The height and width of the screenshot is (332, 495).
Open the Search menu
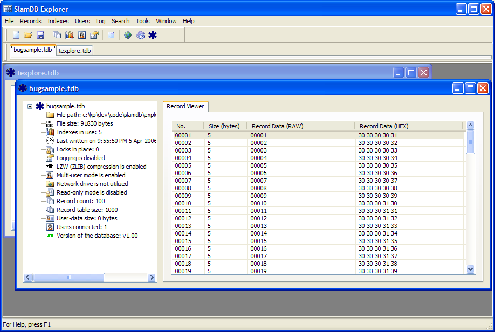click(x=121, y=21)
